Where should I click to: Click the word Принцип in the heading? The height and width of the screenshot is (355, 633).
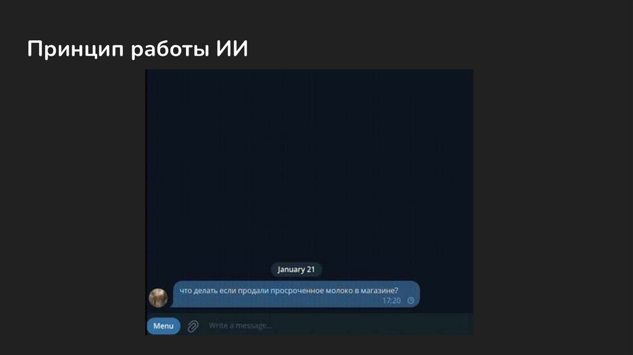(75, 49)
